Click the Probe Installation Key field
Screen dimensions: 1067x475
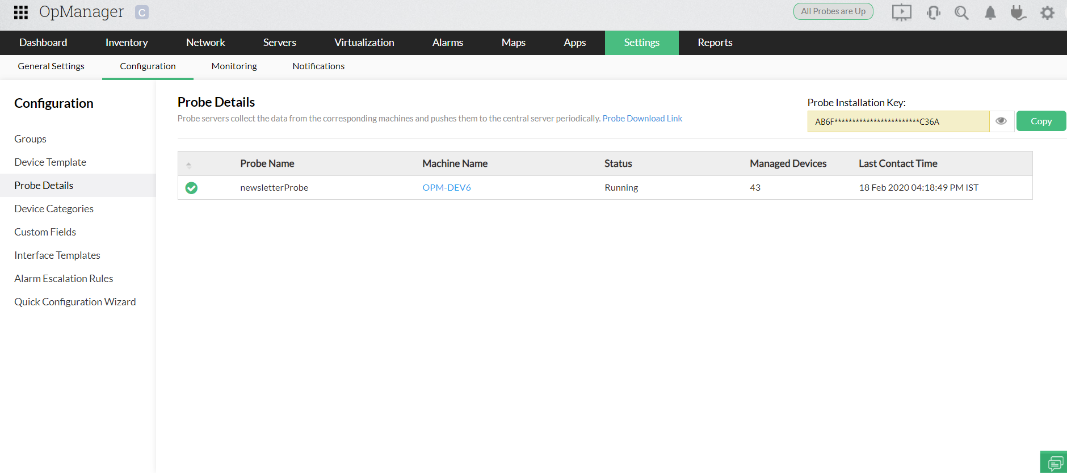[x=898, y=121]
